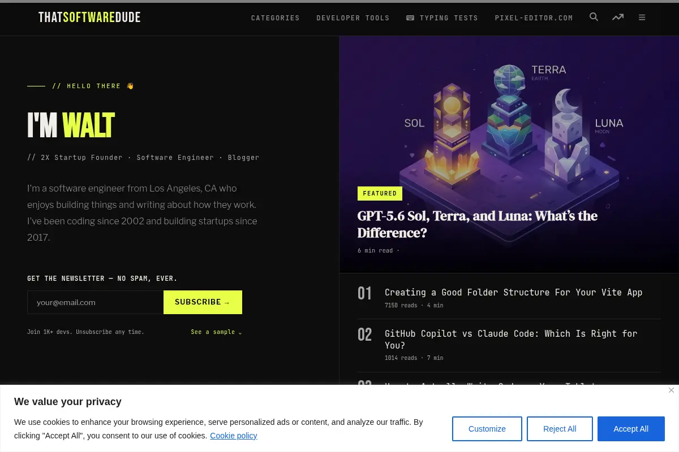
Task: Accept all cookies
Action: [x=631, y=429]
